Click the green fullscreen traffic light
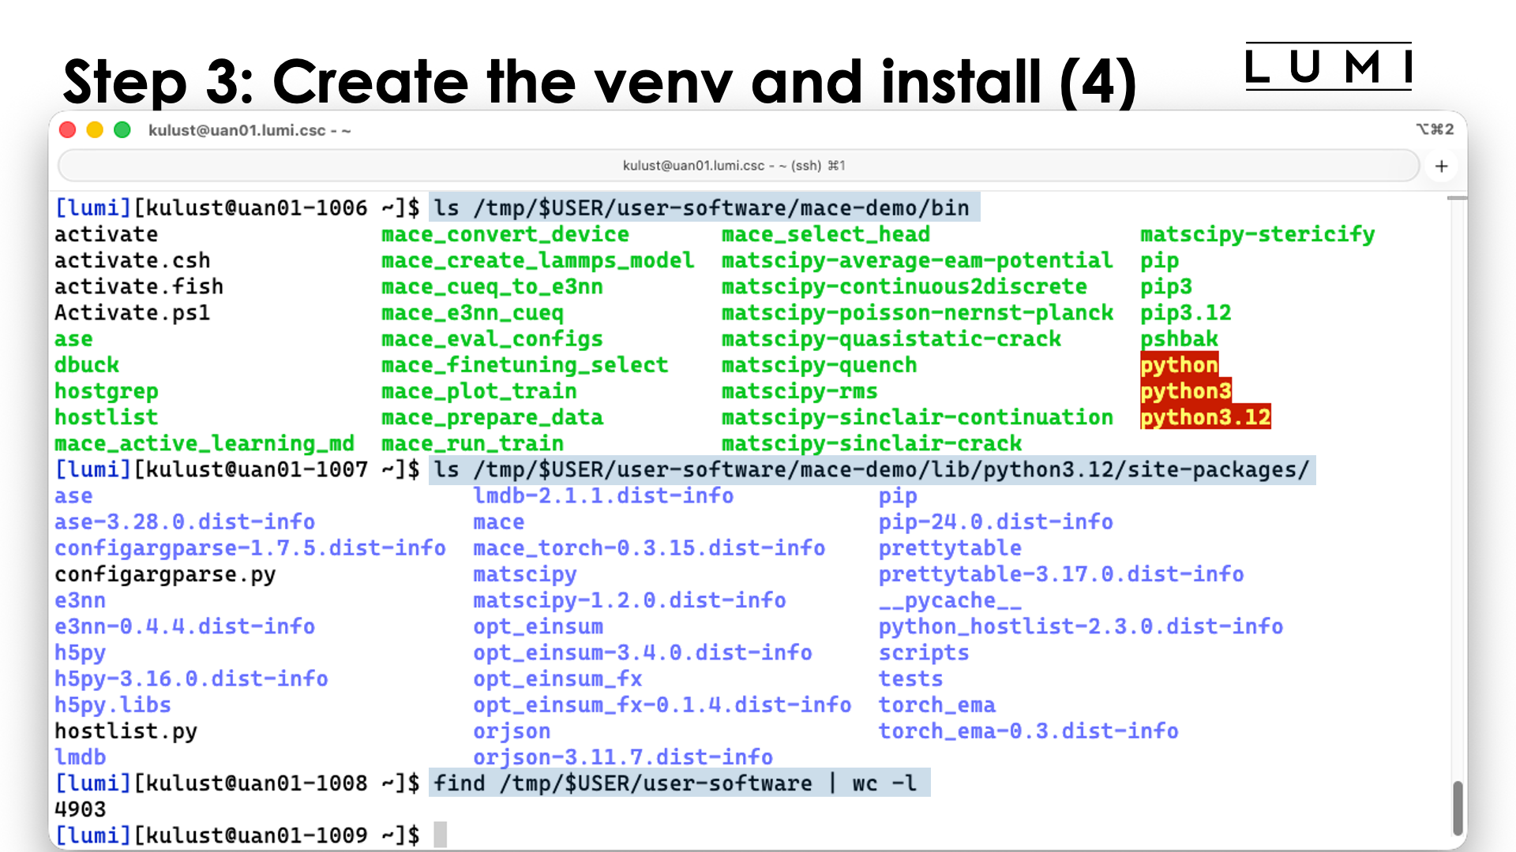1516x852 pixels. click(122, 129)
